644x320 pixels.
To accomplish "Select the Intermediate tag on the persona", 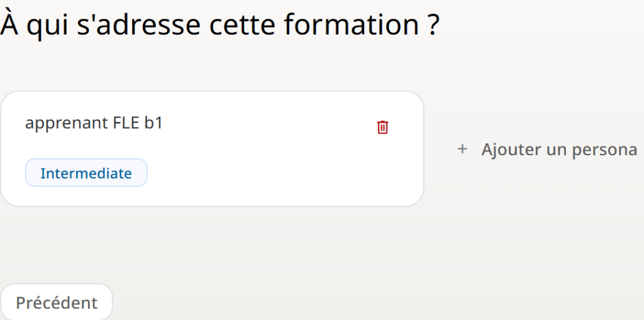I will point(86,173).
